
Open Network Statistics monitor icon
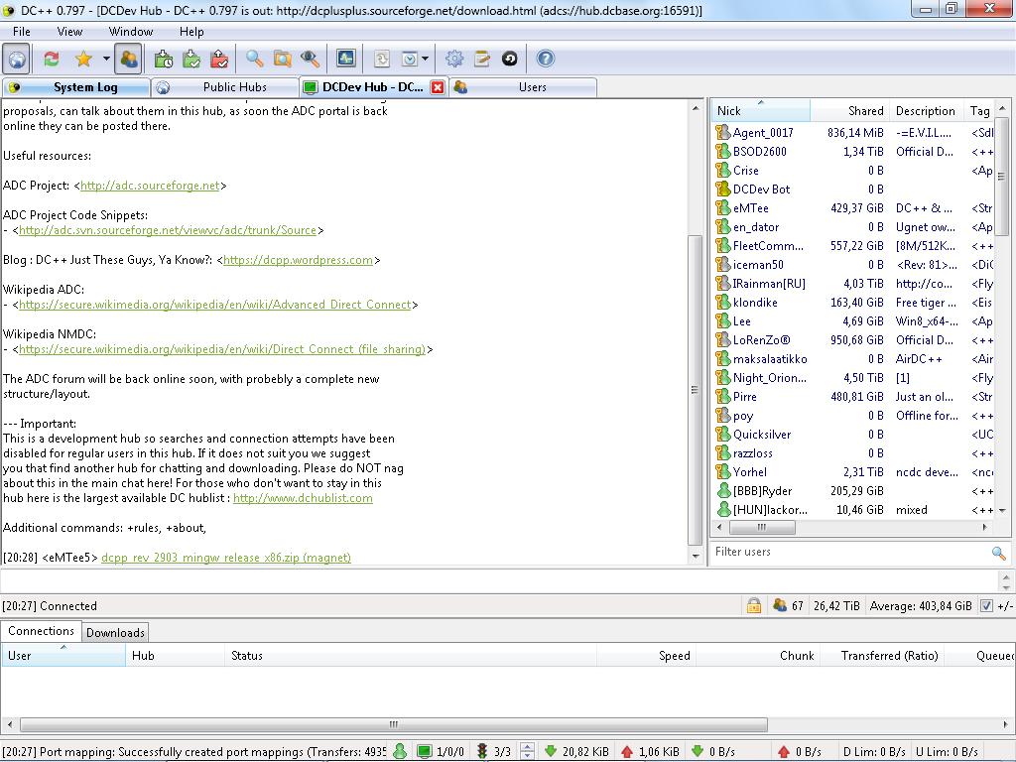[x=346, y=59]
